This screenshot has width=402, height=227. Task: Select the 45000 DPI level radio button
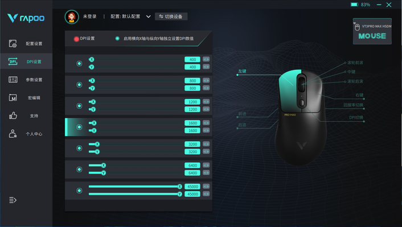(79, 191)
